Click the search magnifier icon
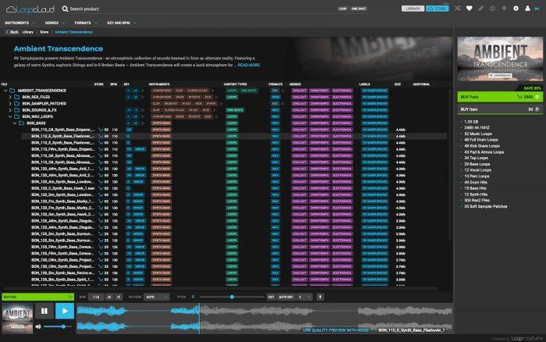 tap(65, 9)
